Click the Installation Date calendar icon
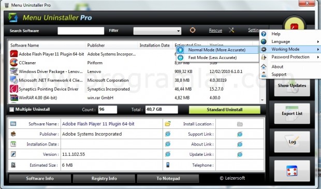Viewport: 321px width, 189px height. point(13,144)
